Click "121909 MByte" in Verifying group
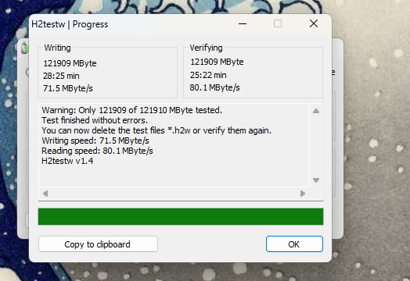 (x=217, y=62)
